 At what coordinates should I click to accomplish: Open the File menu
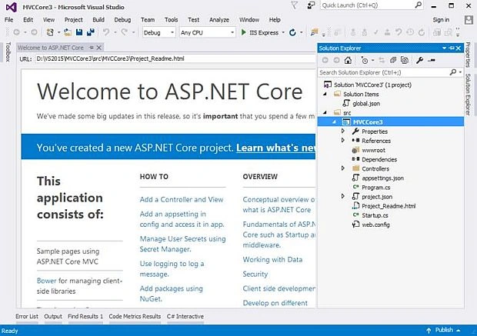8,20
